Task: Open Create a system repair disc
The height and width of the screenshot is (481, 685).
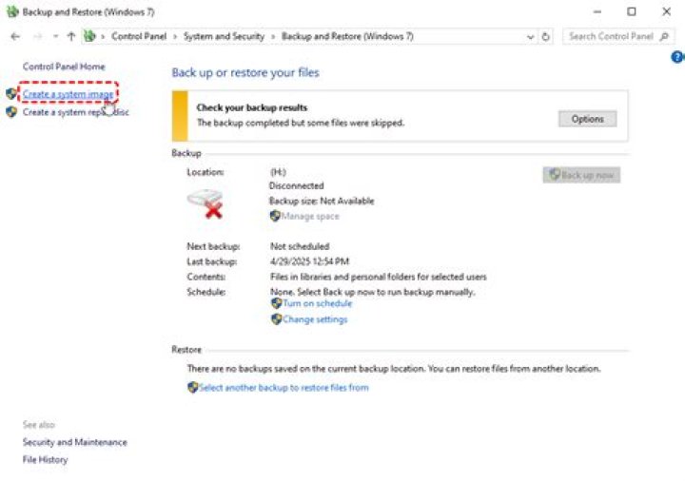Action: (x=75, y=112)
